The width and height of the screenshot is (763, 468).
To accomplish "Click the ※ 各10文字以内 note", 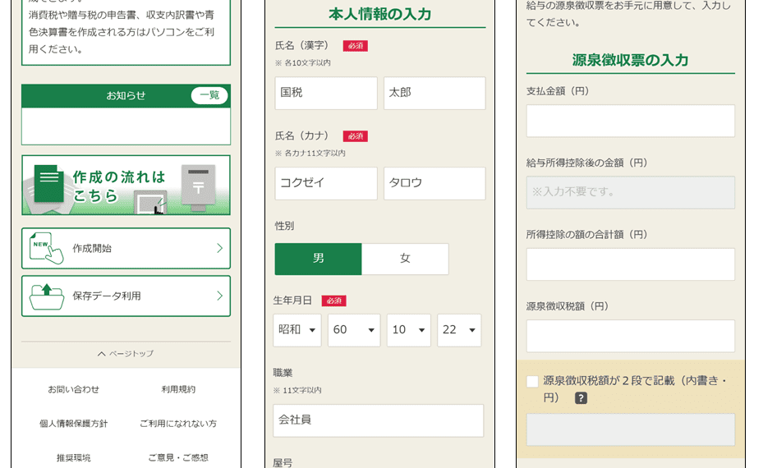I will coord(303,62).
